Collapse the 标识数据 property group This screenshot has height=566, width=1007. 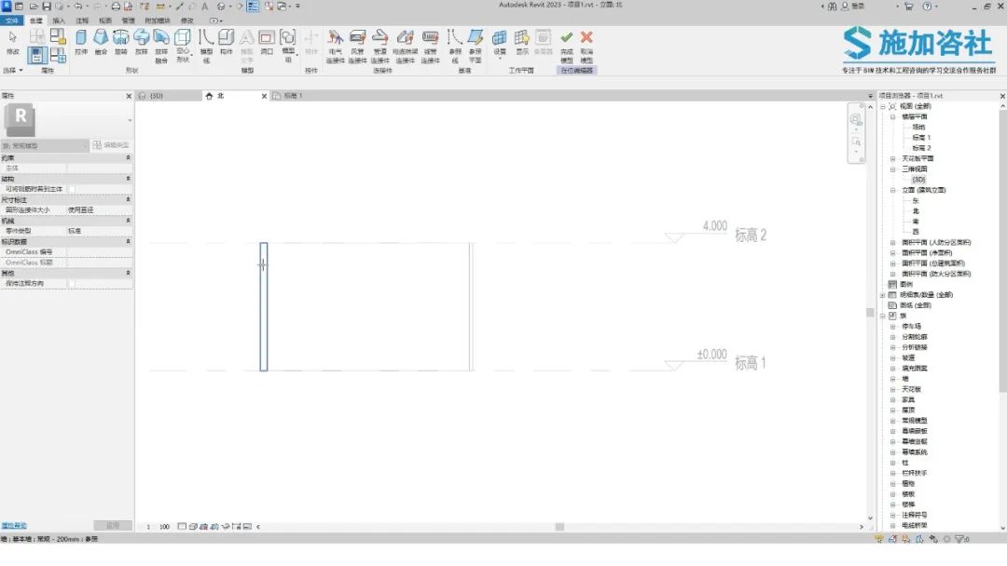coord(128,242)
